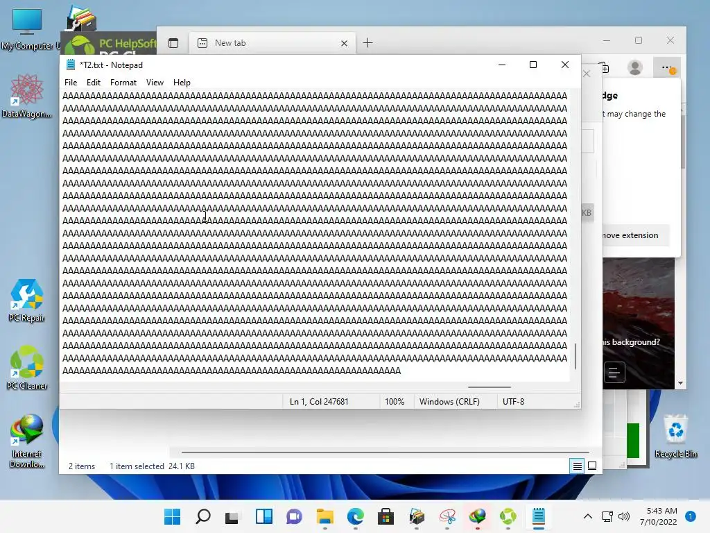Switch to Notepad on taskbar
Viewport: 710px width, 533px height.
(538, 516)
